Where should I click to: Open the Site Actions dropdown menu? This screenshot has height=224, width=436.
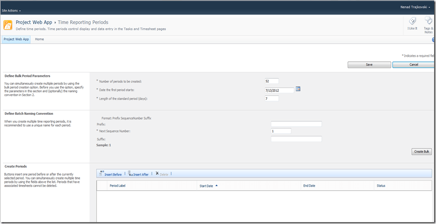[11, 10]
